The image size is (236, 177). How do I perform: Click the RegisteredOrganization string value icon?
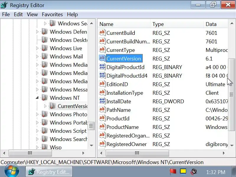tap(102, 135)
